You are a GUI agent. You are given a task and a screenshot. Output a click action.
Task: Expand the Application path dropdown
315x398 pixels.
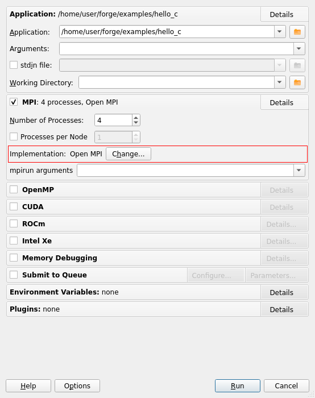280,32
